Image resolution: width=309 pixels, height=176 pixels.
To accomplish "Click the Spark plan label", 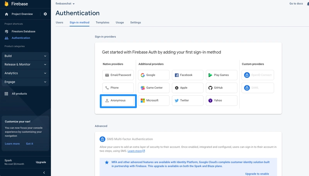I will pos(8,161).
